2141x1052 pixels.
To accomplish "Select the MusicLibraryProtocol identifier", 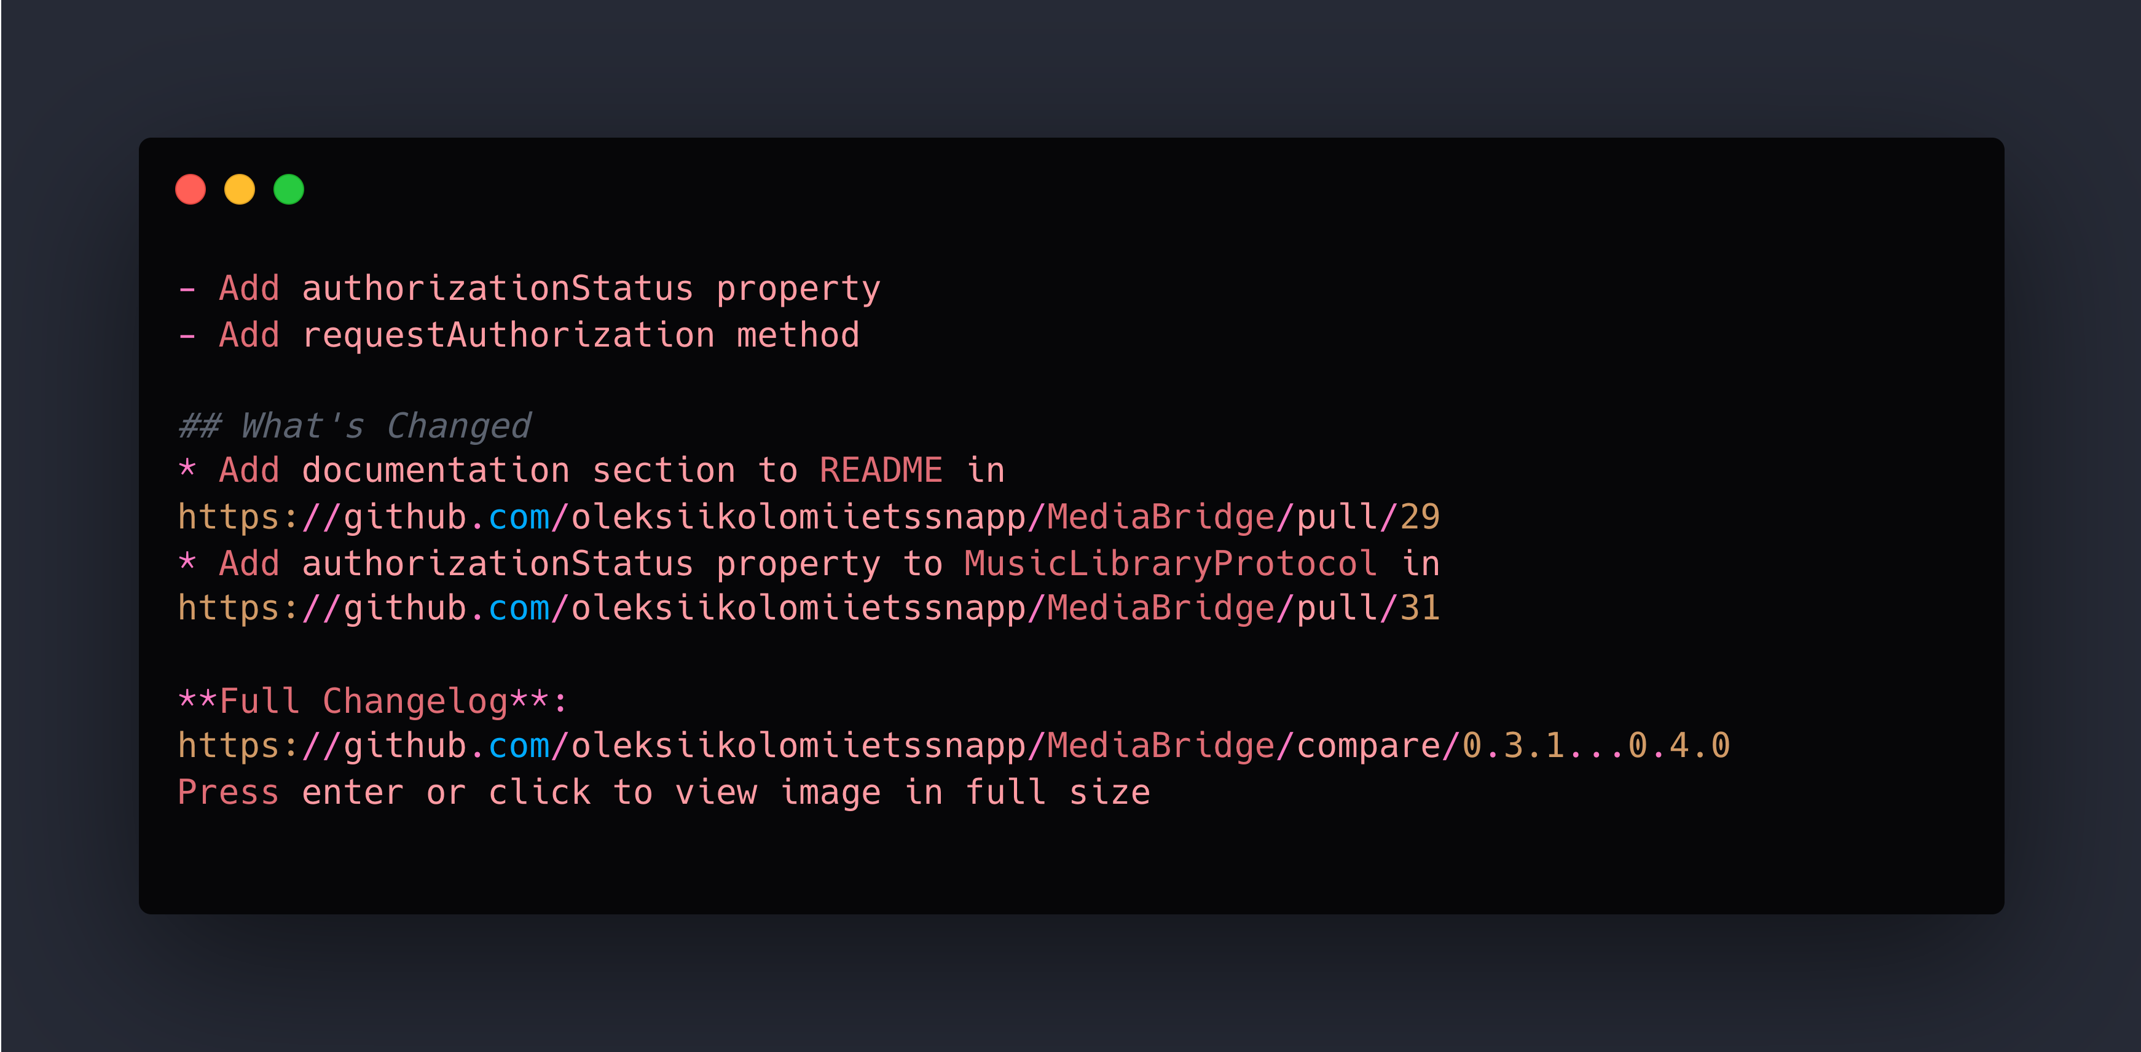I will point(1170,564).
